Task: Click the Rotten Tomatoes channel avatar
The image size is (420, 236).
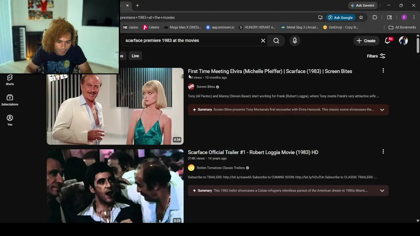Action: click(191, 168)
